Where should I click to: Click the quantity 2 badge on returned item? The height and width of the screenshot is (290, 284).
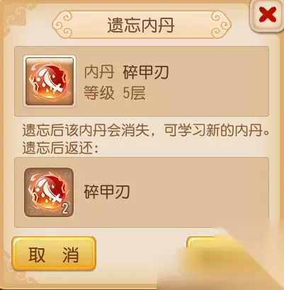coord(65,209)
